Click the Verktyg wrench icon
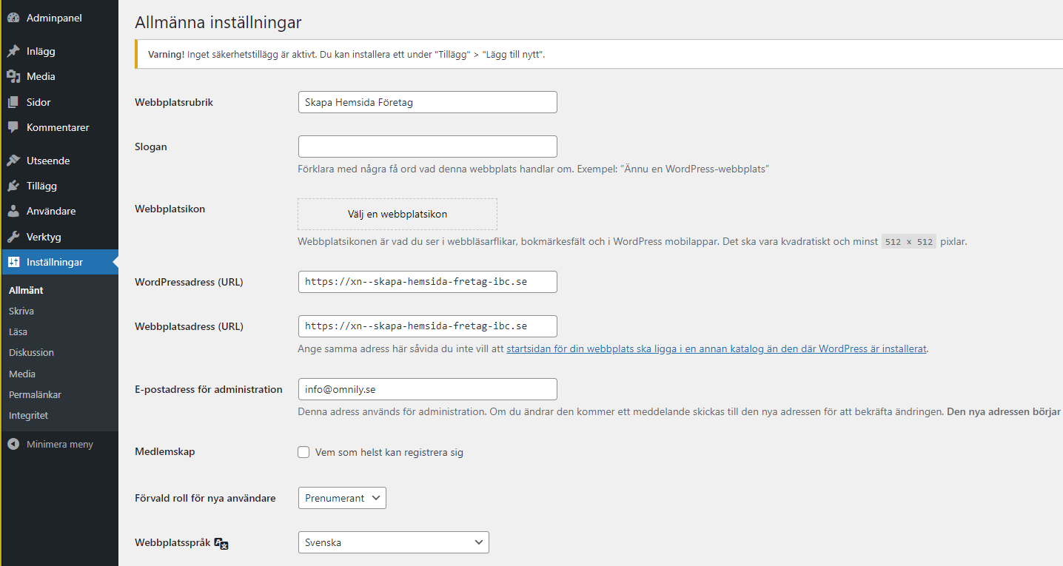Viewport: 1063px width, 566px height. 13,237
